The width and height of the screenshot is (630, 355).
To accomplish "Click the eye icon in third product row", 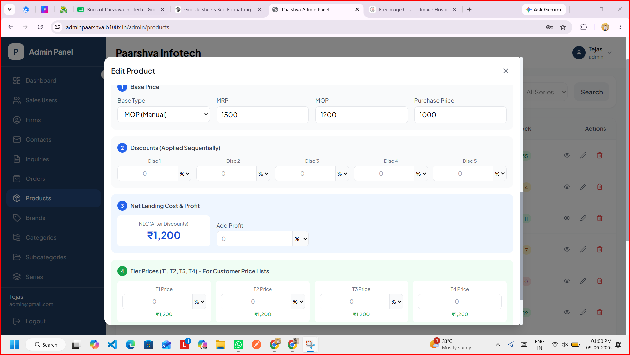I will [x=567, y=218].
